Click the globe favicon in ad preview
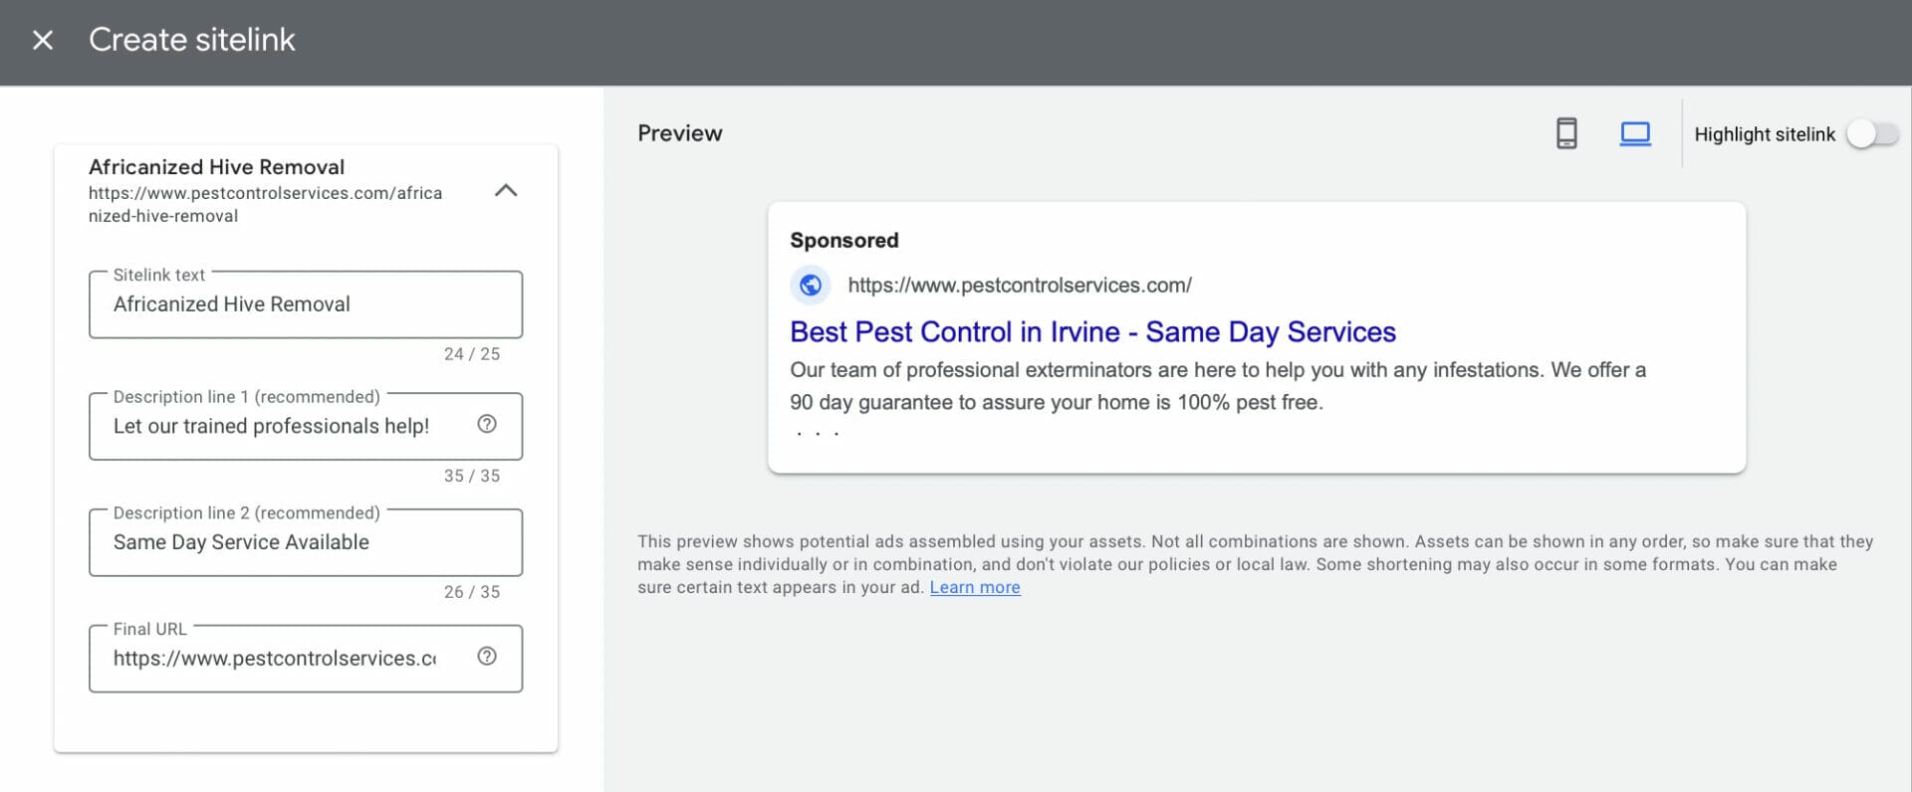The width and height of the screenshot is (1912, 792). 811,286
